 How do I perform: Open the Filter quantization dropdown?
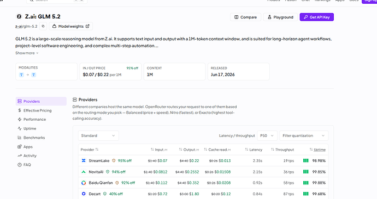tap(304, 135)
